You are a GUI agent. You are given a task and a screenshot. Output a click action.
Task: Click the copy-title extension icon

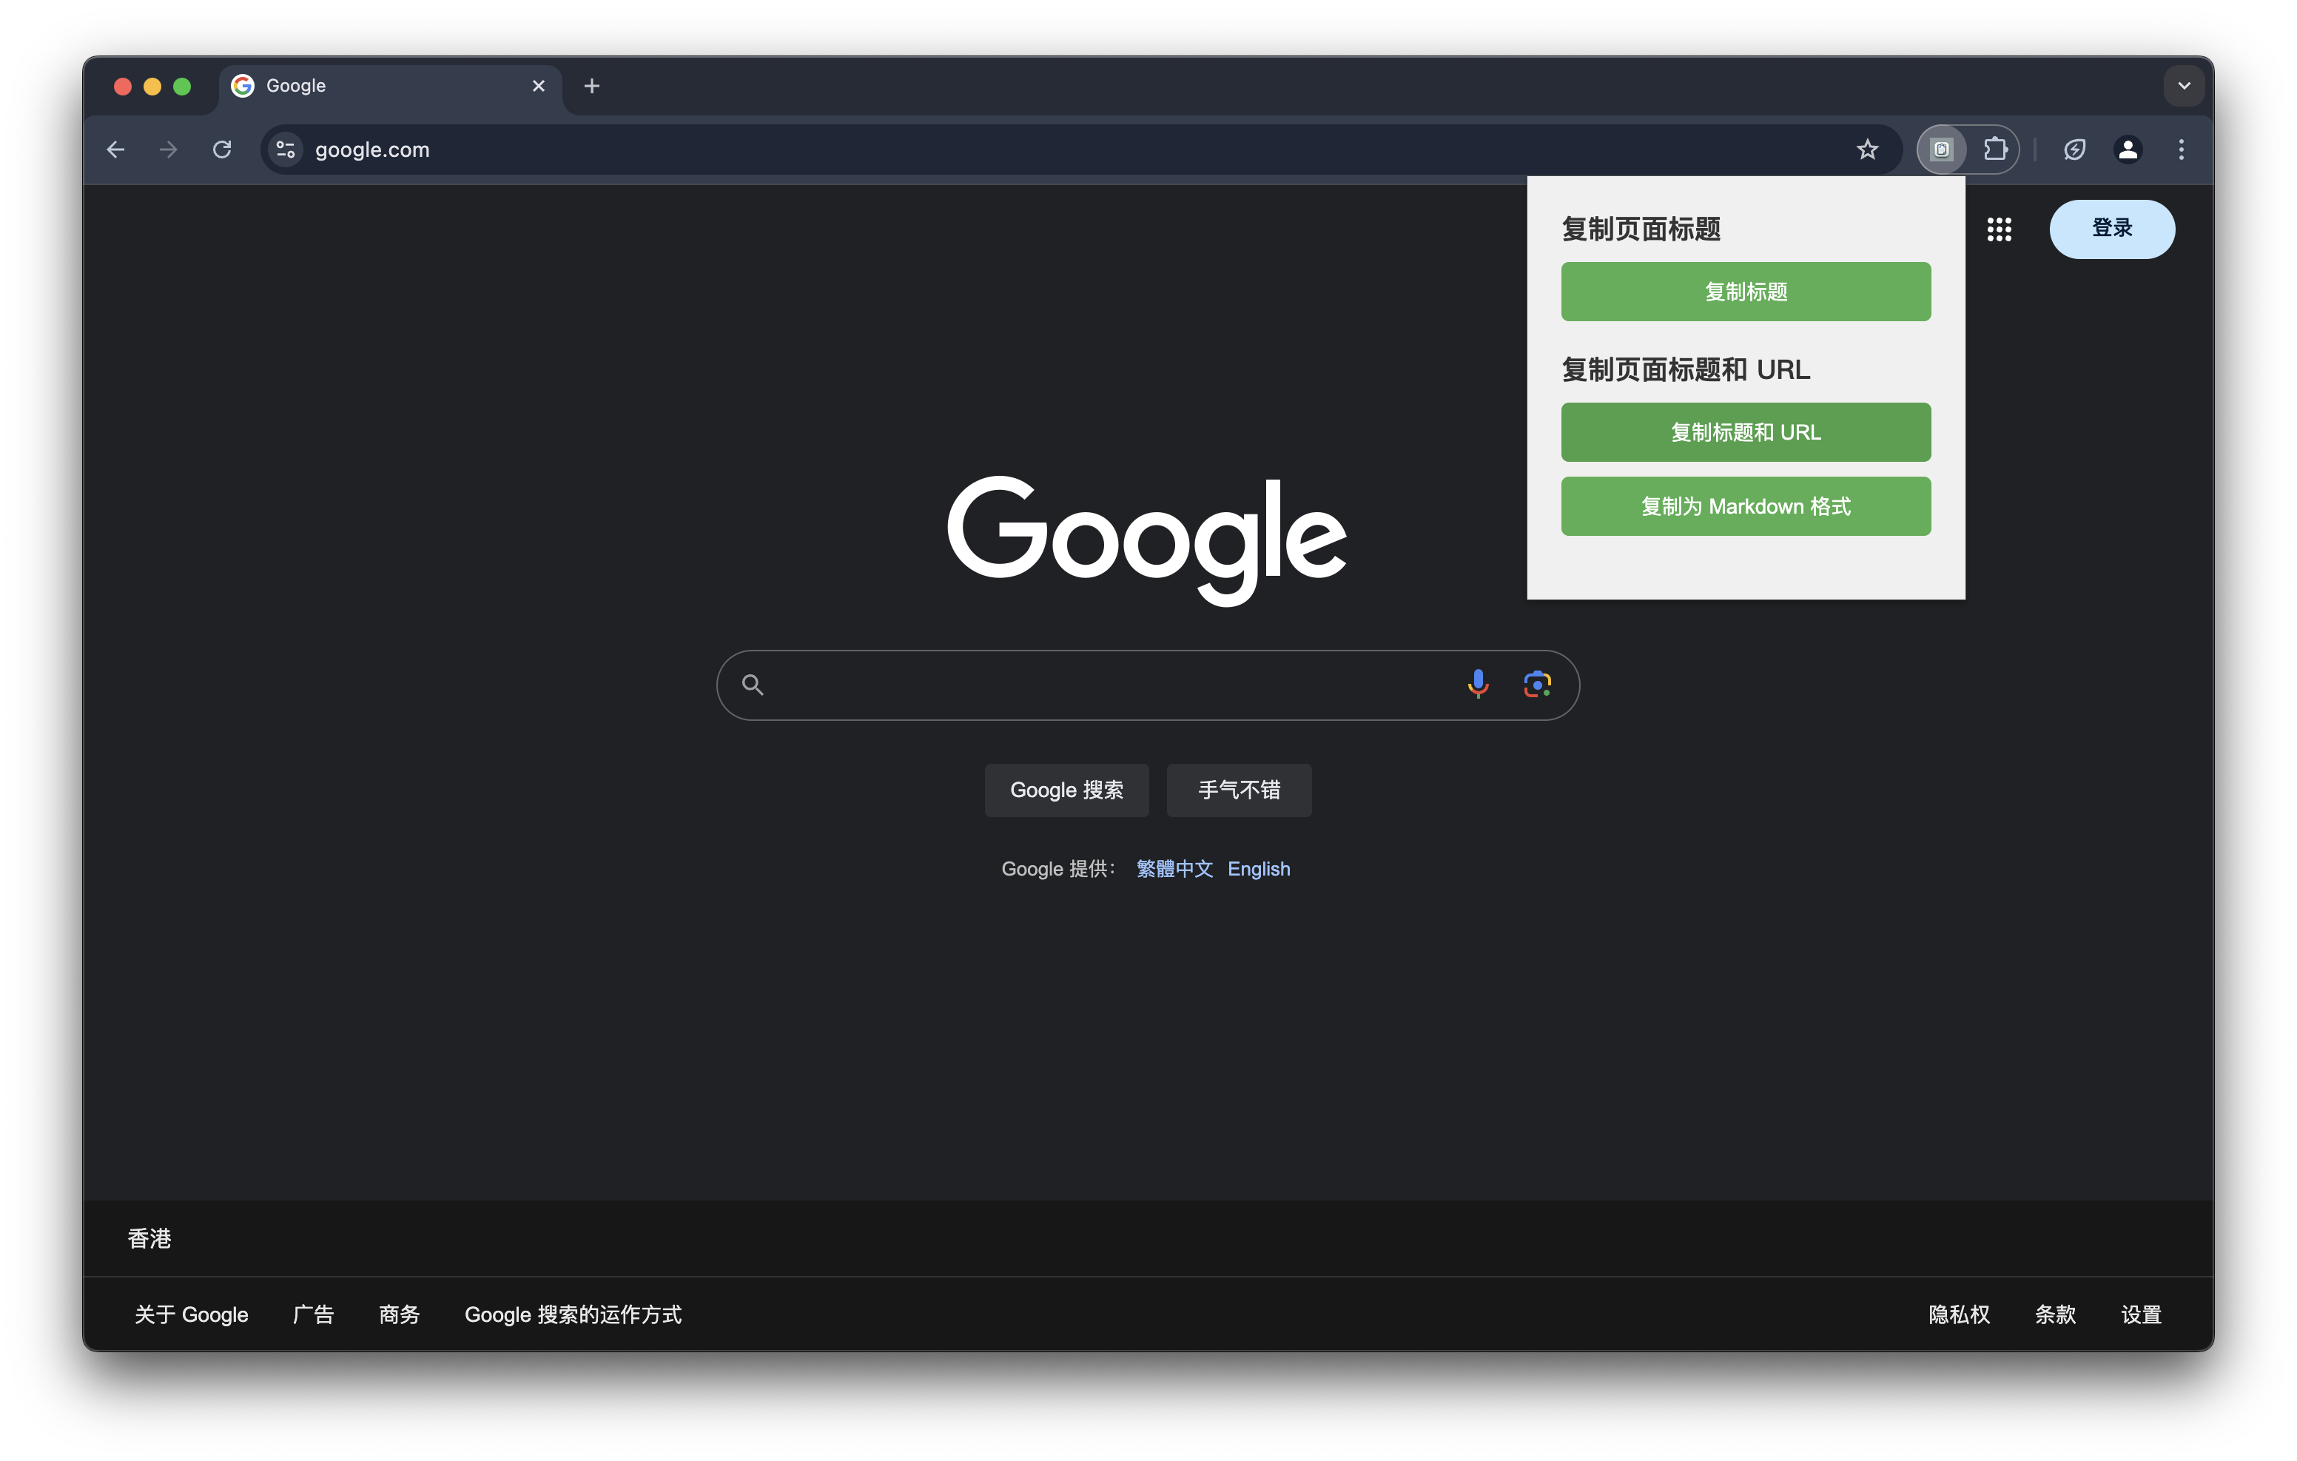[1941, 150]
